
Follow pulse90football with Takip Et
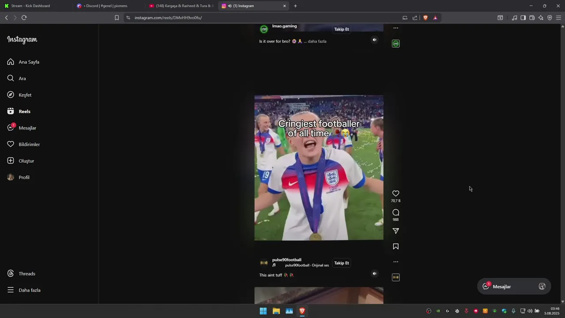(341, 263)
